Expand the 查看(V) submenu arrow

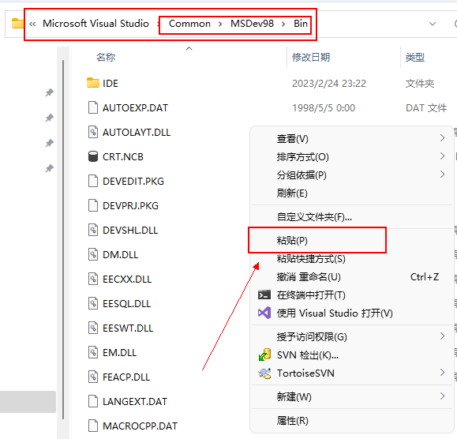click(443, 138)
